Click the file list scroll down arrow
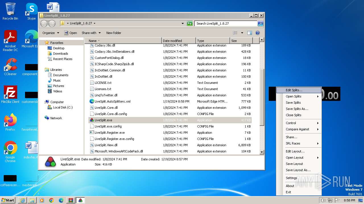 pyautogui.click(x=262, y=152)
